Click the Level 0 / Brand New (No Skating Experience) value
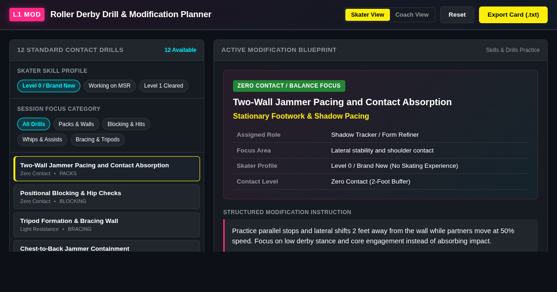The width and height of the screenshot is (557, 292). [x=395, y=166]
